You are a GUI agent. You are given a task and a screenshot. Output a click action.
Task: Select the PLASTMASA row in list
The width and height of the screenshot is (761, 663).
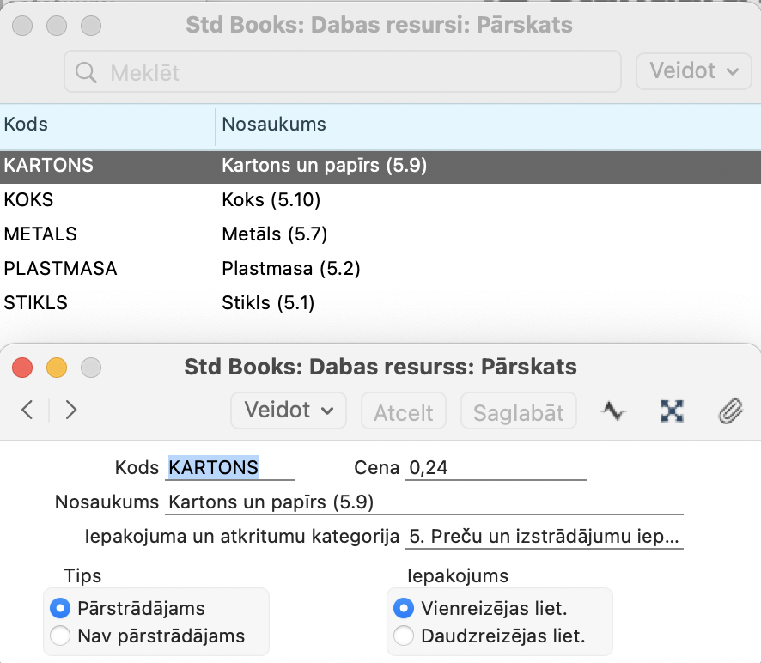(380, 269)
